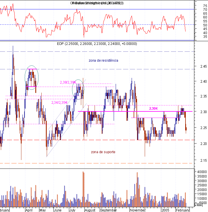Viewport: 208px width, 212px height.
Task: Click the 50 level on RSI axis
Action: click(205, 25)
